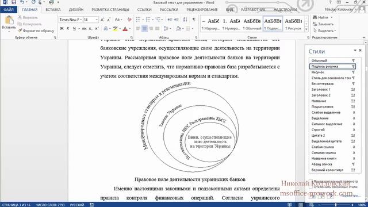The image size is (368, 207).
Task: Open Найти (Find) dropdown arrow
Action: [x=332, y=17]
